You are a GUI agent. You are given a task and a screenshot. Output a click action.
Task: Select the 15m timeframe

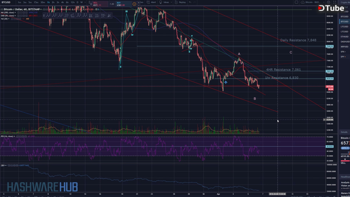36,2
